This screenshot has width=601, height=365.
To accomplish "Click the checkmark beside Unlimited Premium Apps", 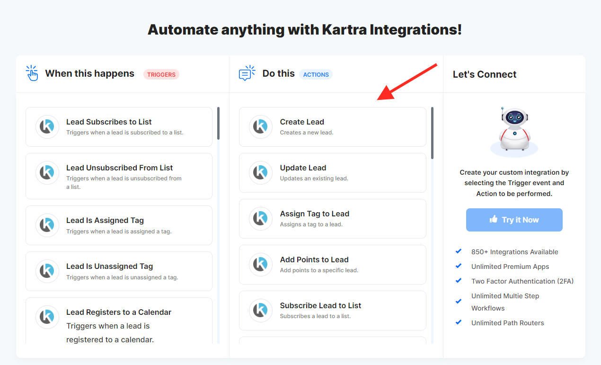I will pyautogui.click(x=458, y=266).
